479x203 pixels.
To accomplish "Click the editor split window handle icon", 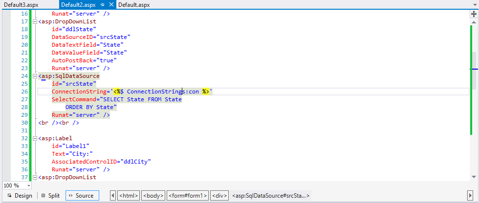I will [x=474, y=14].
